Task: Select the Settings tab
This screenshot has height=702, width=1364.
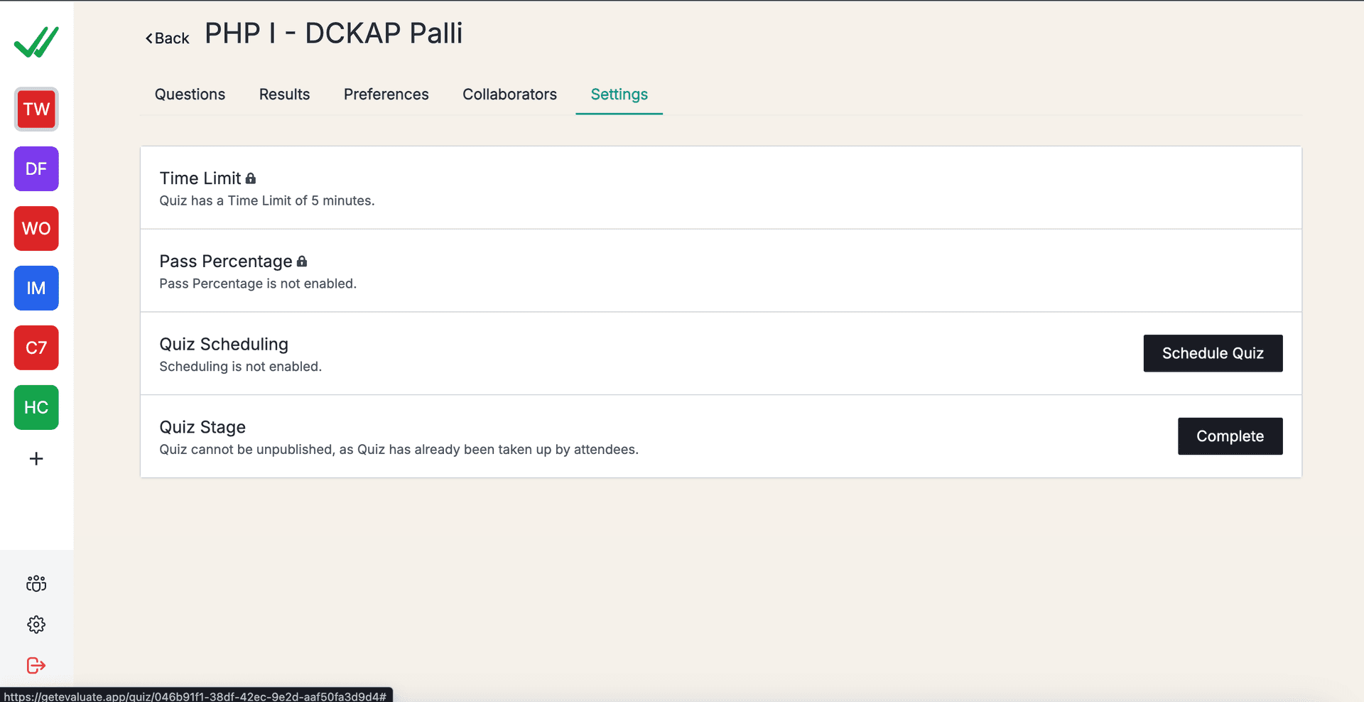Action: point(619,94)
